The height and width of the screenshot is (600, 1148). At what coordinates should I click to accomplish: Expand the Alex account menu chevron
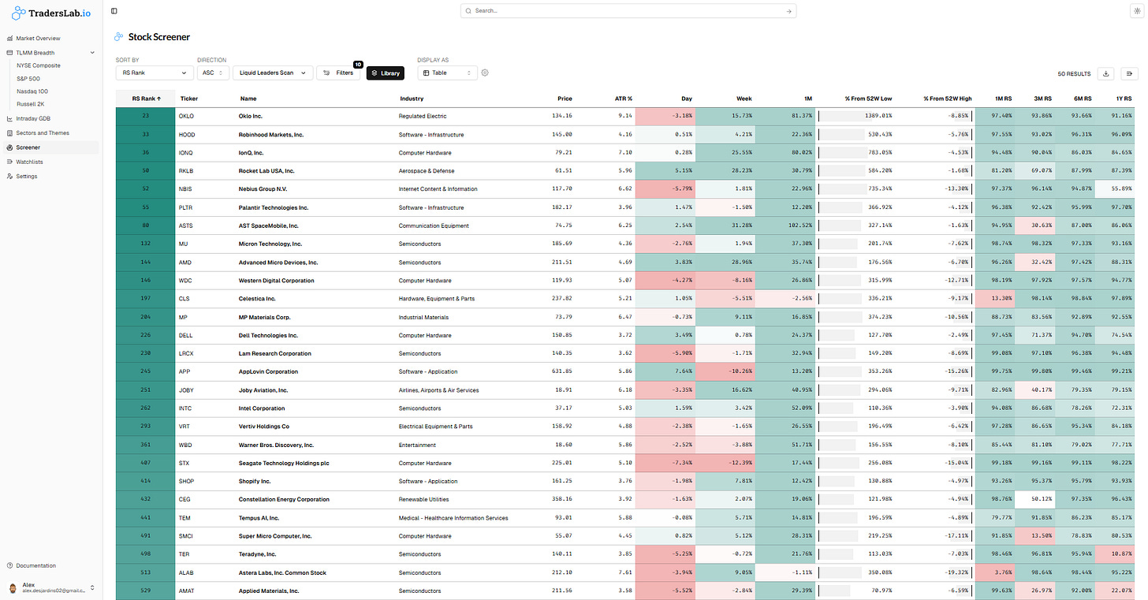(92, 588)
